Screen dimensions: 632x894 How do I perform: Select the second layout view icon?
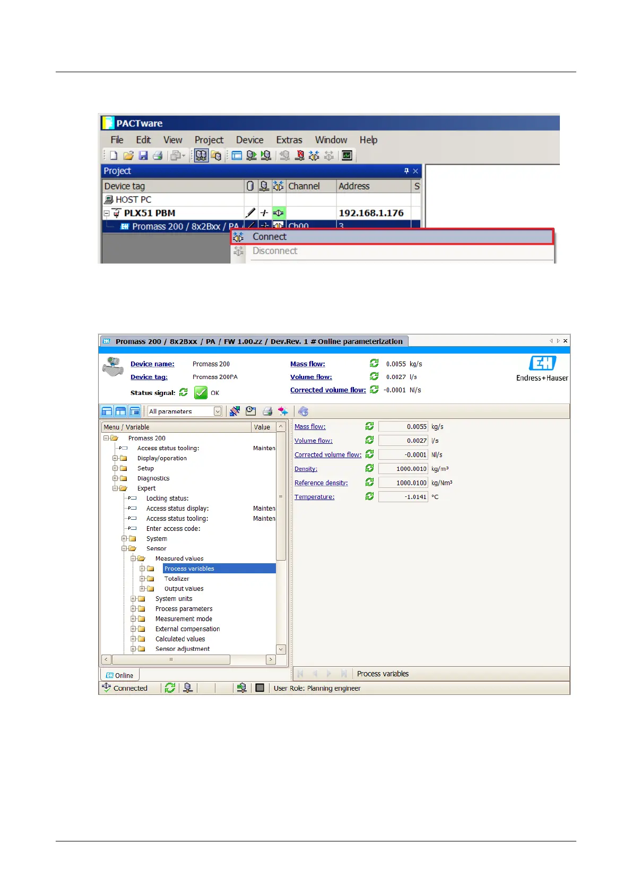[120, 411]
